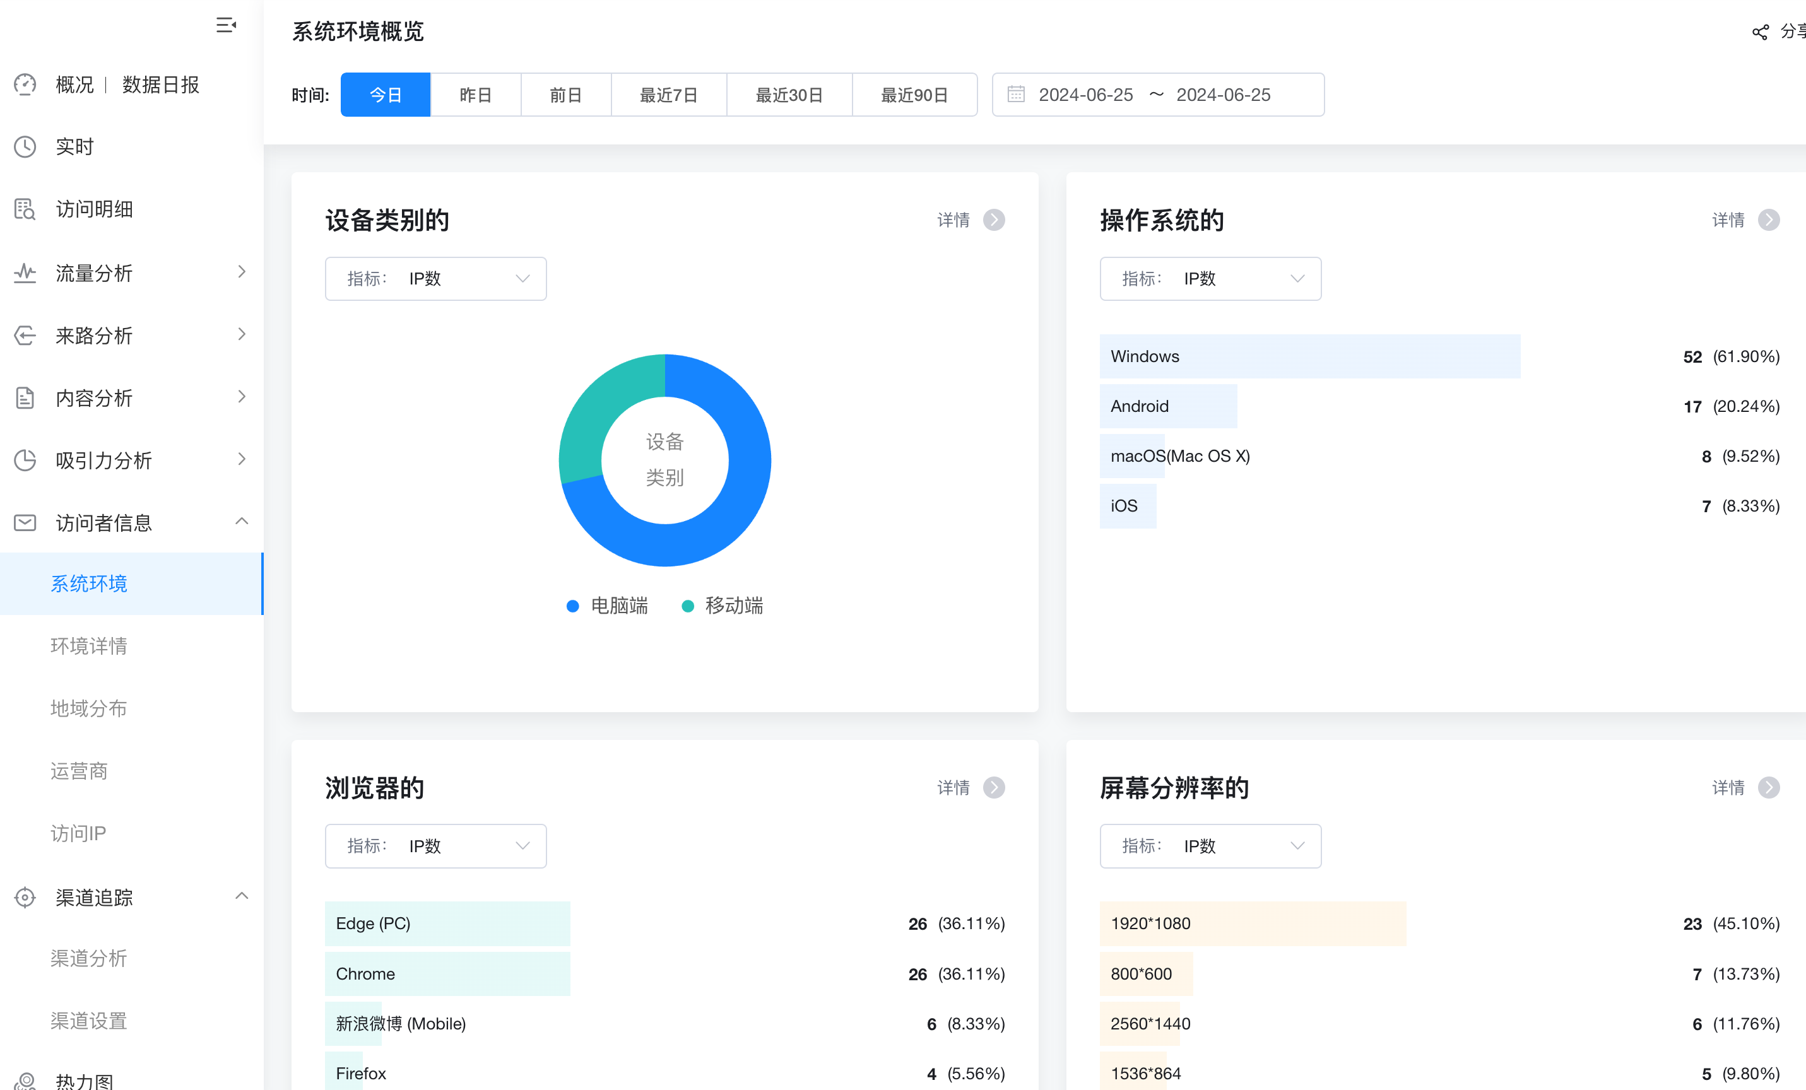Click the 设备类别 详情 arrow icon
Screen dimensions: 1806x1090
coord(994,220)
